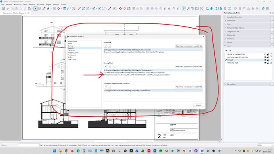Click the Cut scissors icon
Image resolution: width=274 pixels, height=154 pixels.
click(8, 8)
